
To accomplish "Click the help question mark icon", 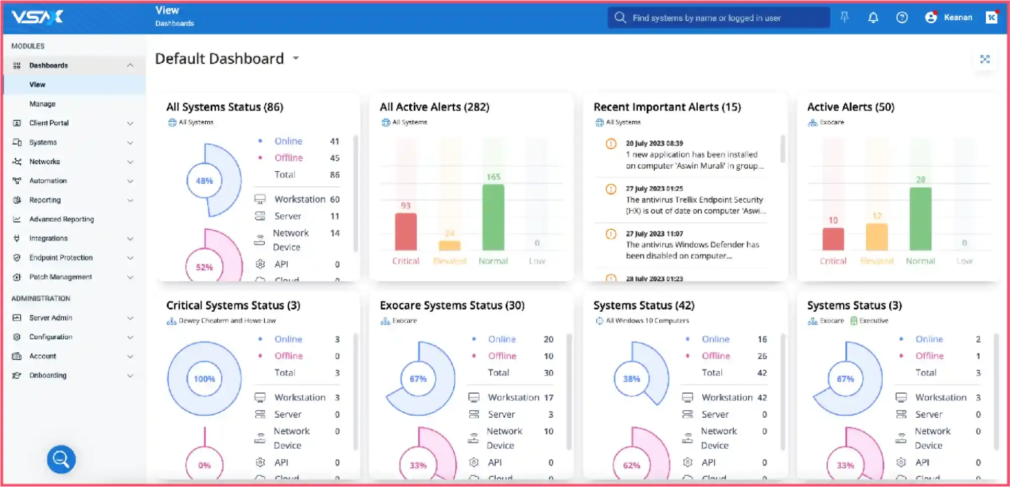I will [x=902, y=17].
